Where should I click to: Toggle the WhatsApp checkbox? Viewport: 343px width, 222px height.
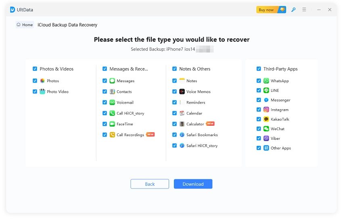(x=259, y=81)
